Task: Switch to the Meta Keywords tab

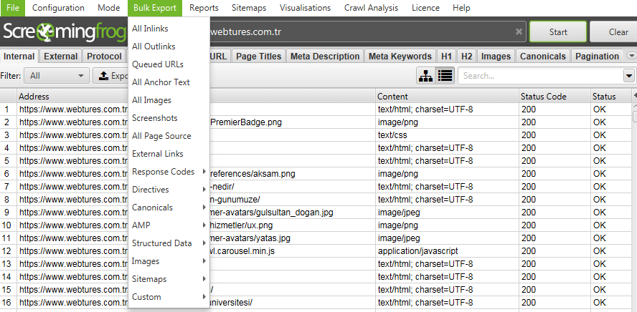Action: pyautogui.click(x=400, y=57)
